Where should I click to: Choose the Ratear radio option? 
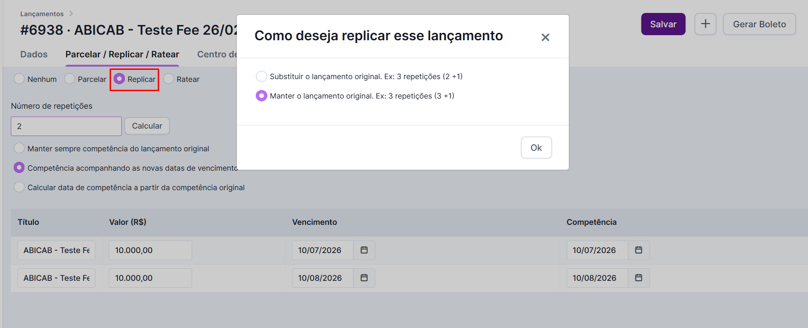[169, 79]
